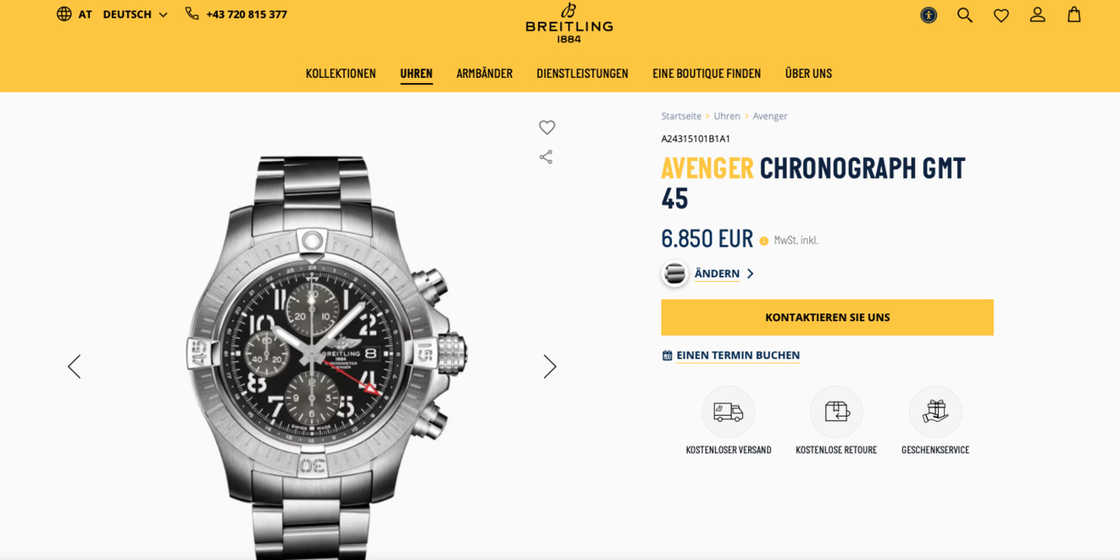Open the KOLLEKTIONEN menu
This screenshot has height=560, width=1120.
[x=341, y=73]
